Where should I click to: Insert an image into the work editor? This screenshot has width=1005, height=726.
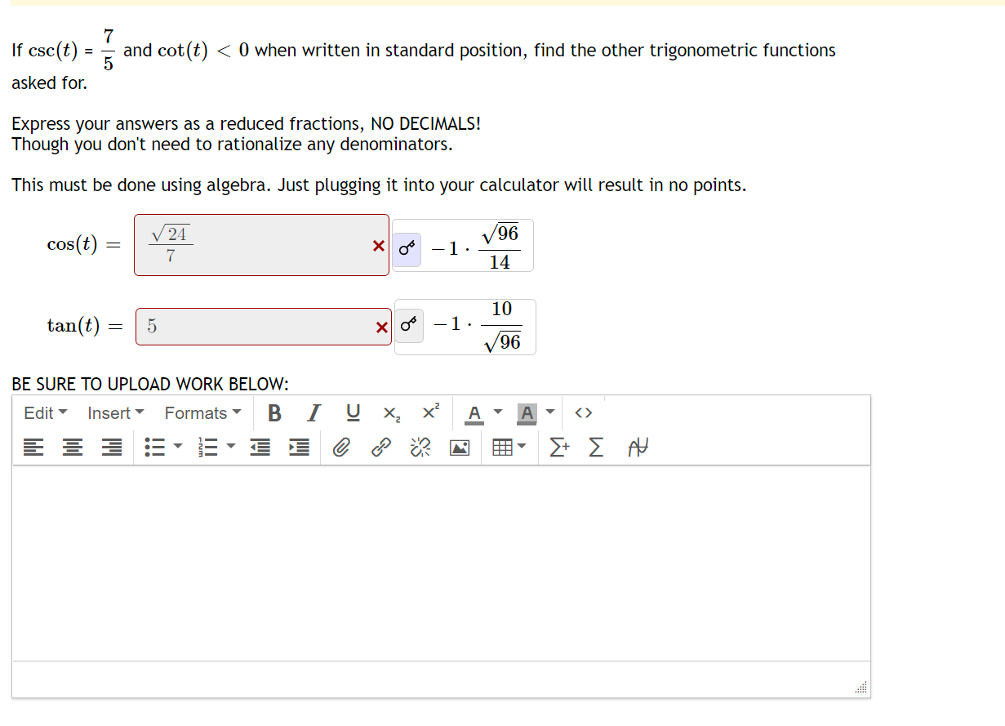[459, 447]
